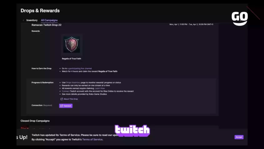
Task: Click the Closed Drop Campaigns heading
Action: 35,121
